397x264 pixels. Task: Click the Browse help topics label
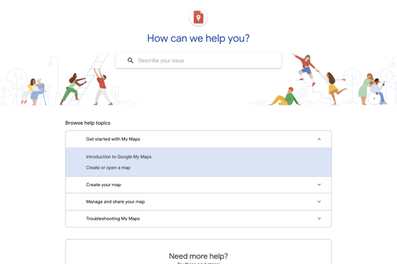pyautogui.click(x=88, y=123)
